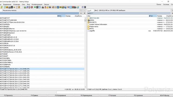Click the $RECYCLE.BIN folder icon
The image size is (173, 97).
click(88, 18)
